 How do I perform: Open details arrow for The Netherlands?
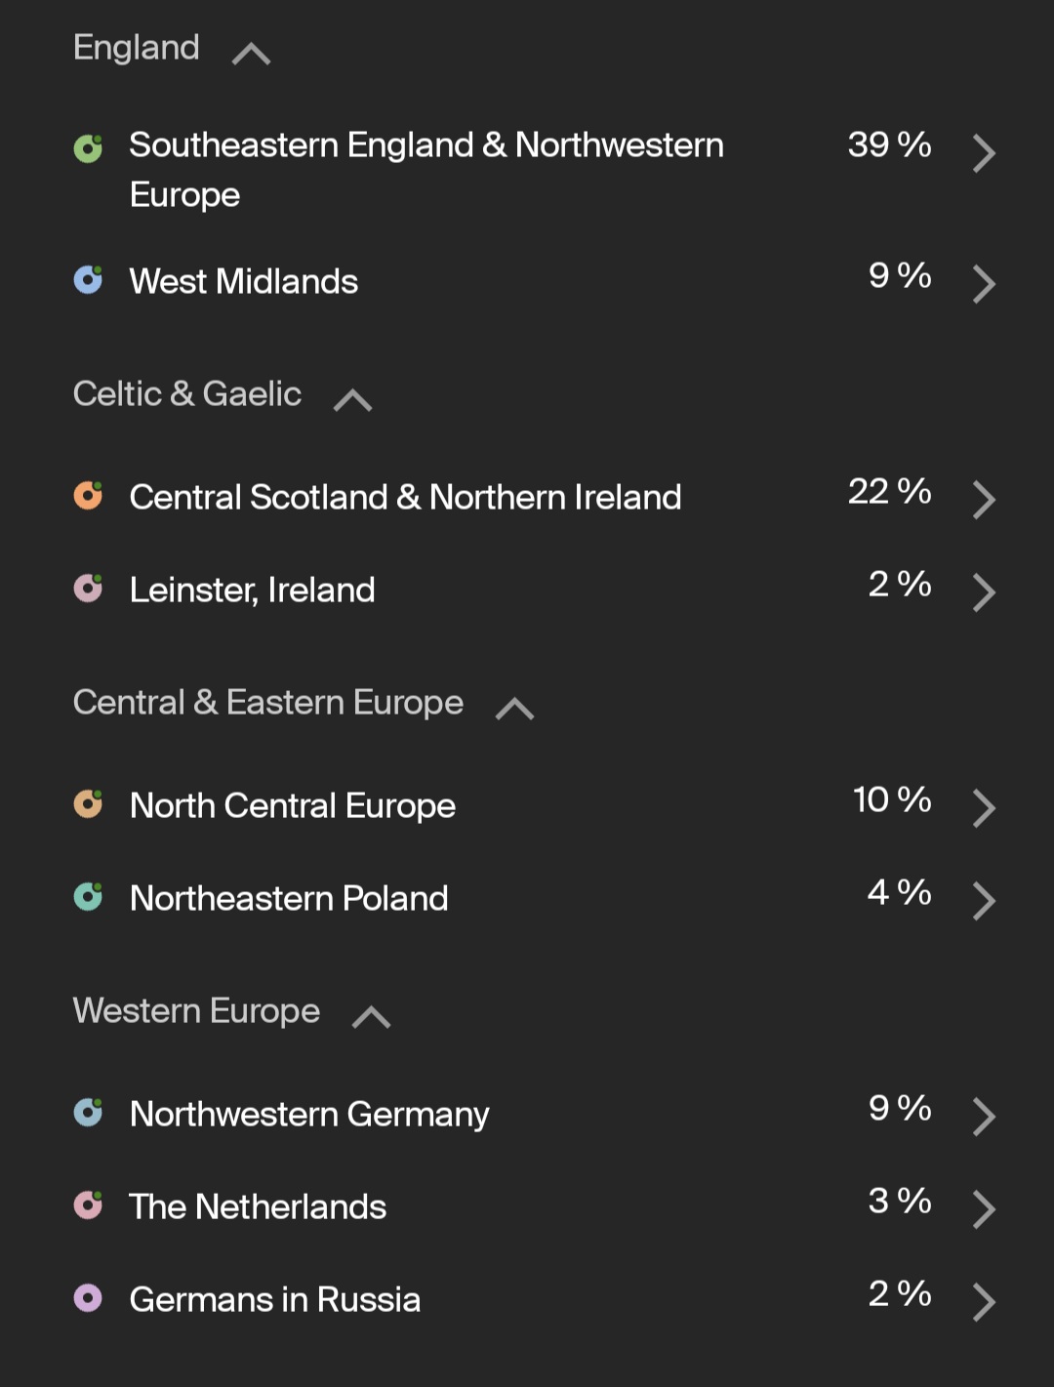coord(984,1209)
